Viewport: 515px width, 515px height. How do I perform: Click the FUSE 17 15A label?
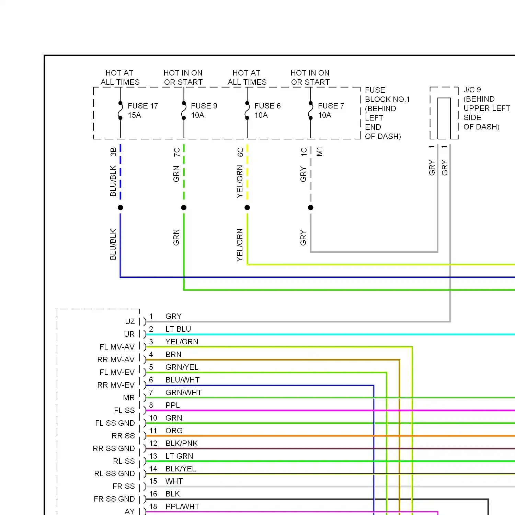click(143, 111)
